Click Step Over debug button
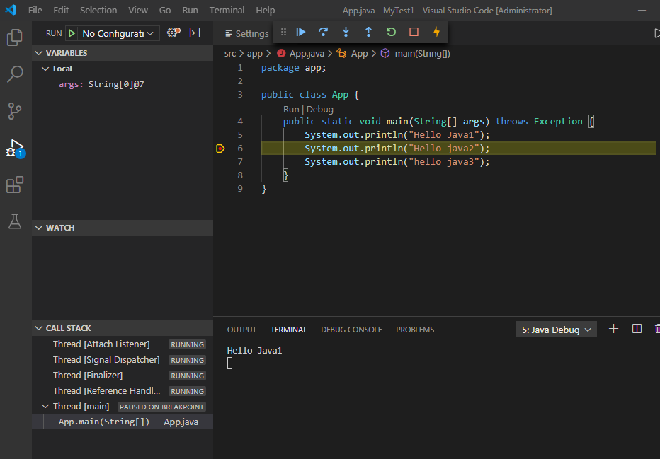Image resolution: width=660 pixels, height=459 pixels. click(x=324, y=33)
